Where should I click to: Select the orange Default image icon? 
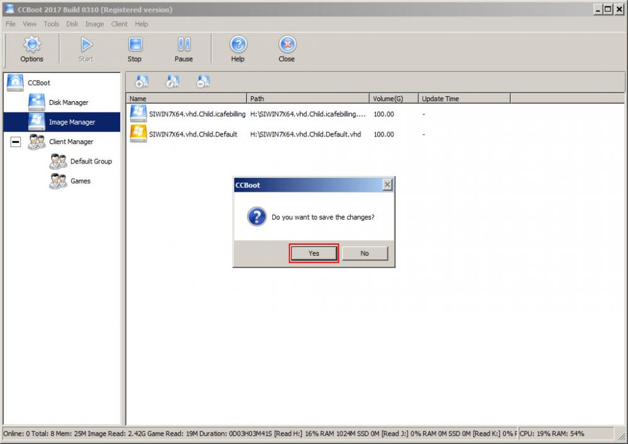pyautogui.click(x=138, y=134)
